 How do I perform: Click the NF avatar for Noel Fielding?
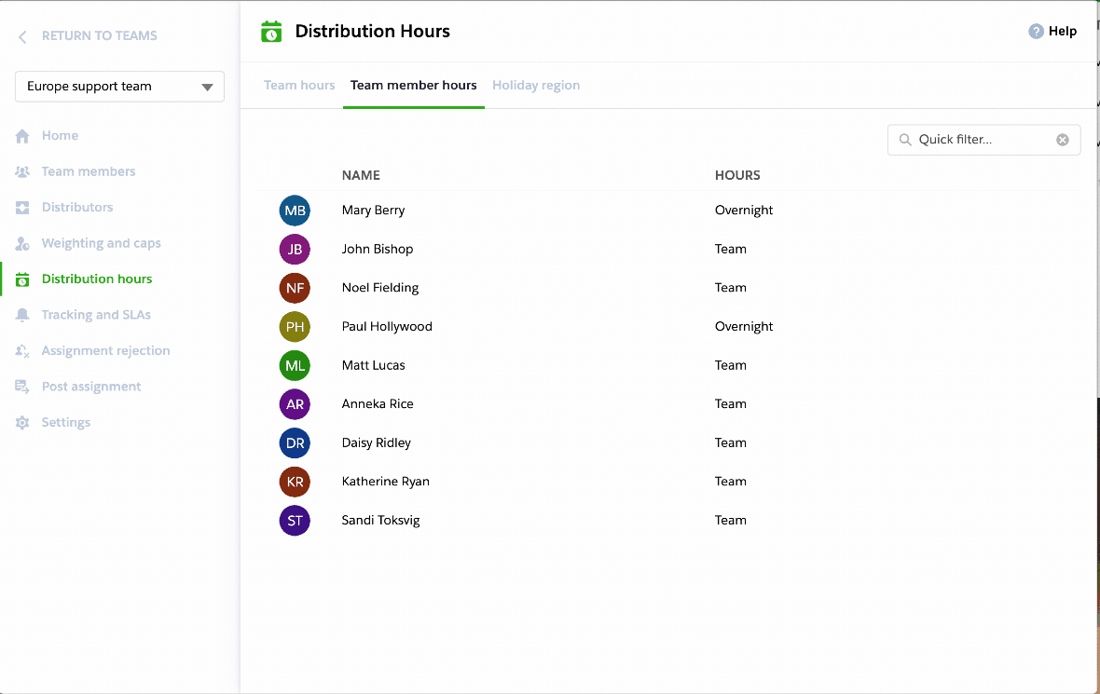[x=295, y=288]
